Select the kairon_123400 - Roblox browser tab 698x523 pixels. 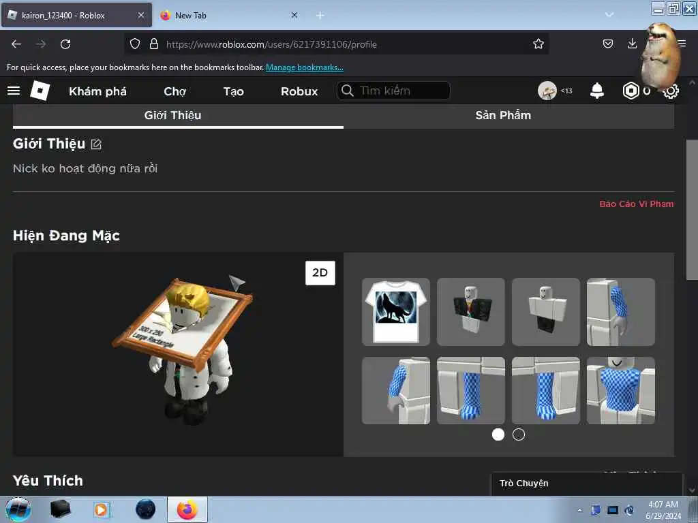76,16
